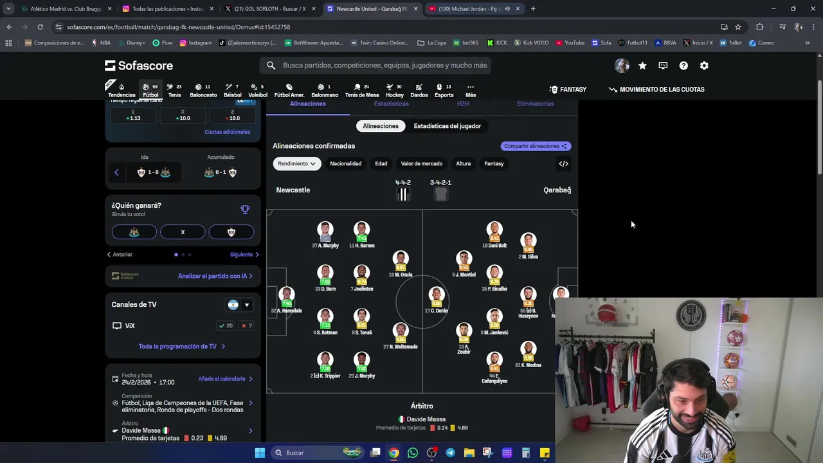
Task: Select the Tendencias sport icon
Action: click(x=122, y=90)
